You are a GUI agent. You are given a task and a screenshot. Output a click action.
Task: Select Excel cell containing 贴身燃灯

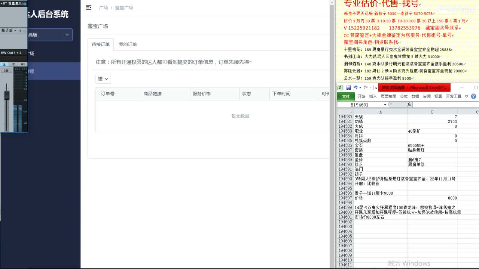point(432,150)
